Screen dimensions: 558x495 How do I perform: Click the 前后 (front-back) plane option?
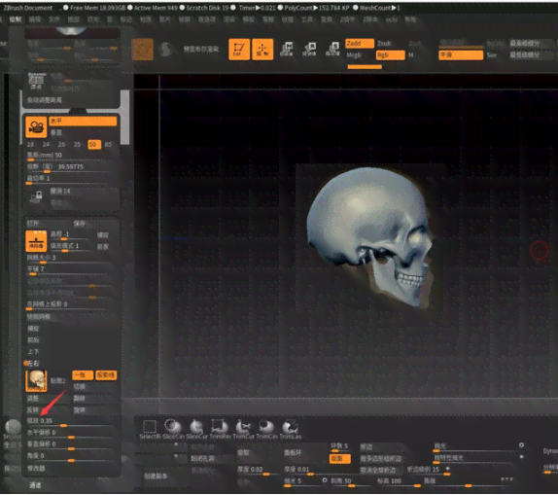(33, 340)
